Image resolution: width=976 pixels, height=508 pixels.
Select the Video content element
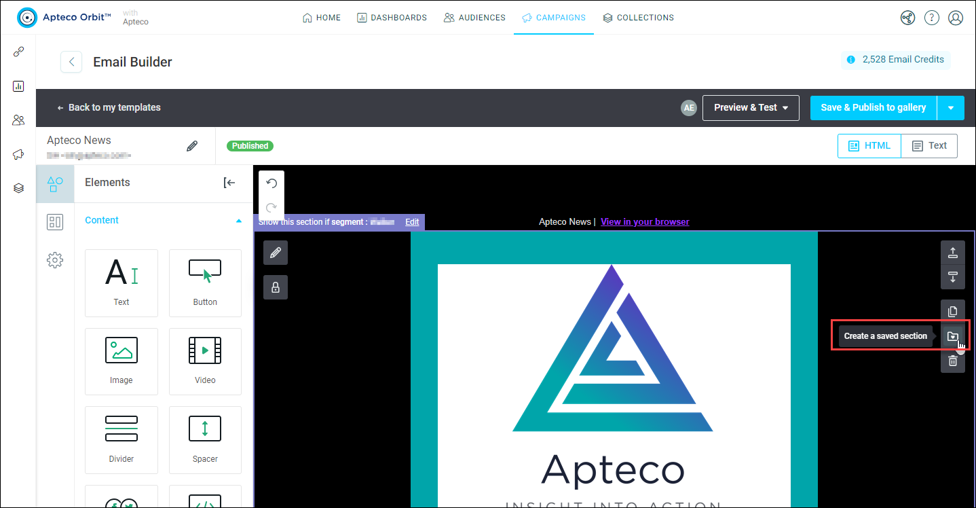coord(205,361)
